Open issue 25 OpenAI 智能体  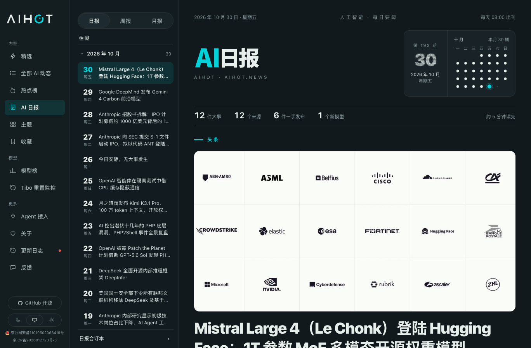[x=125, y=184]
